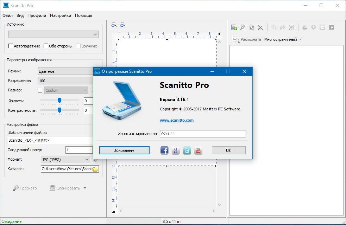346x225 pixels.
Task: Click the Зарегистрировано на field with Vova
Action: point(203,134)
